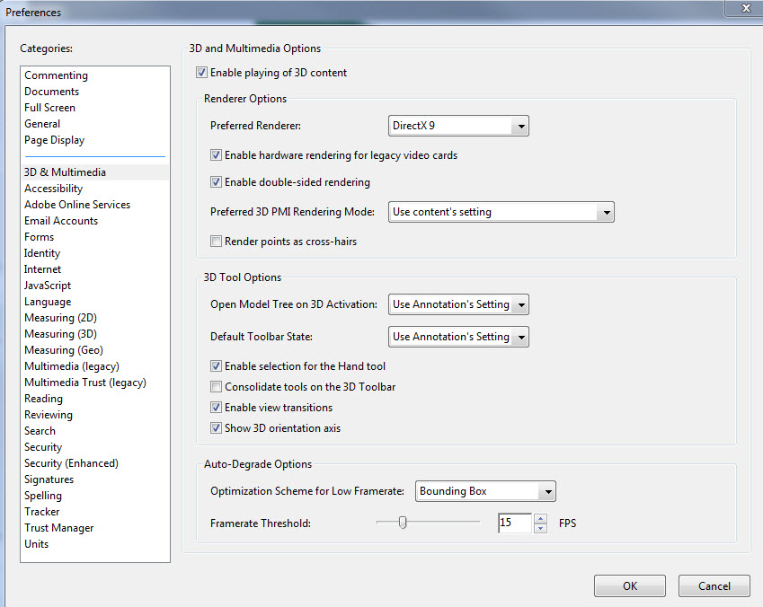Check Consolidate tools on the 3D Toolbar
The height and width of the screenshot is (607, 763).
coord(216,387)
